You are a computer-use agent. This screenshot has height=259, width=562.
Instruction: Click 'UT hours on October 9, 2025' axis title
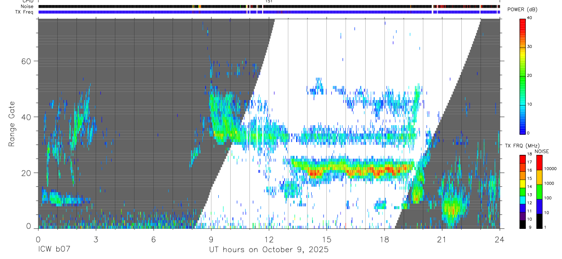point(269,250)
